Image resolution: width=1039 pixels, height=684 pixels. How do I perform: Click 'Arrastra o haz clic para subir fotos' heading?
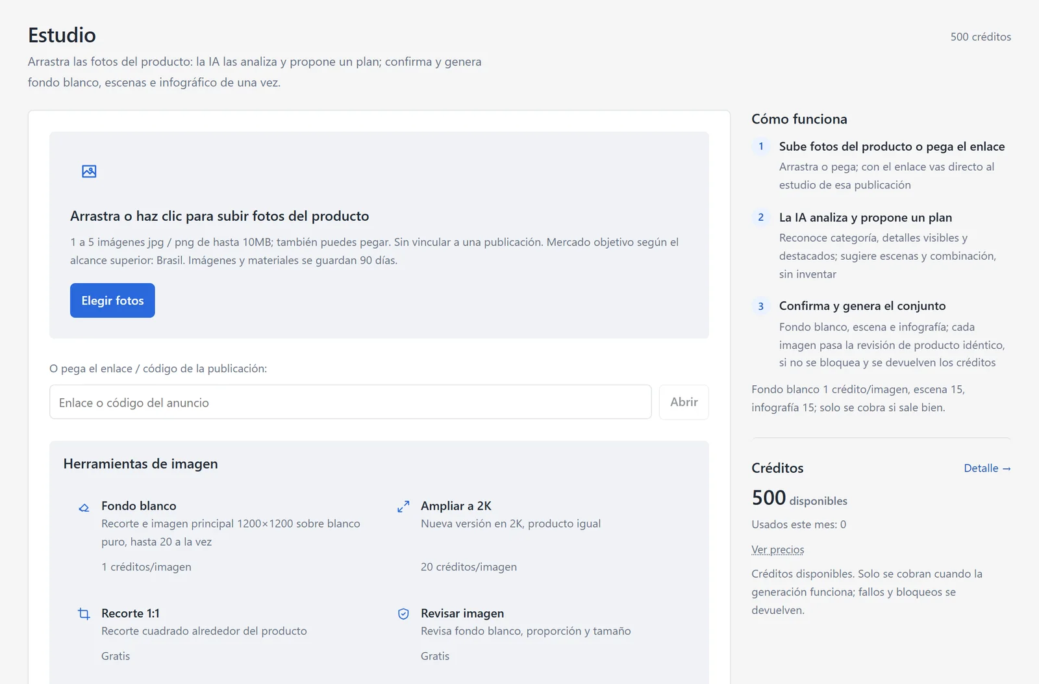(x=219, y=216)
